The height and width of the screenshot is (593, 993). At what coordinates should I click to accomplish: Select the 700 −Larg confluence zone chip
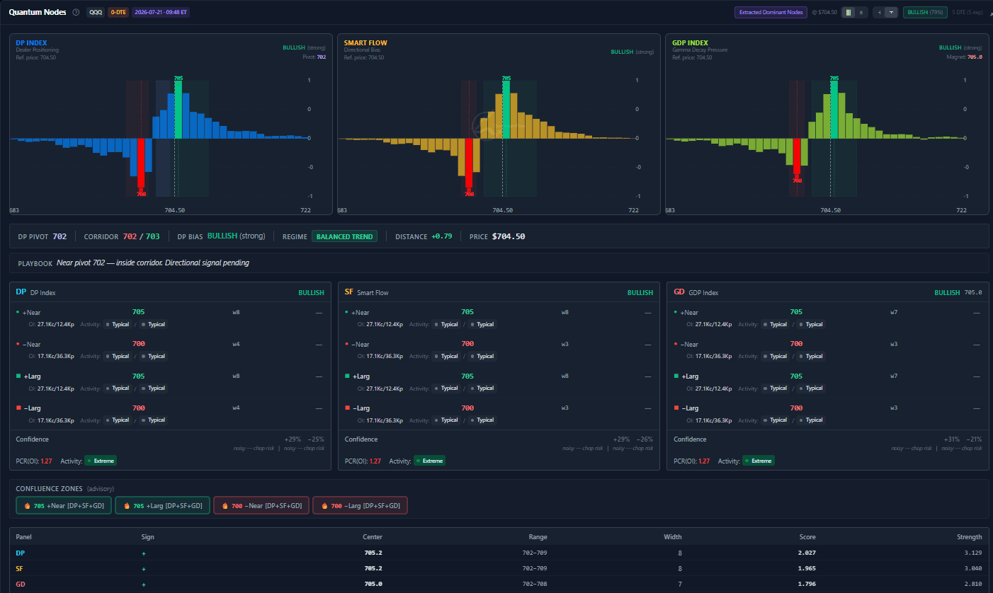tap(360, 506)
